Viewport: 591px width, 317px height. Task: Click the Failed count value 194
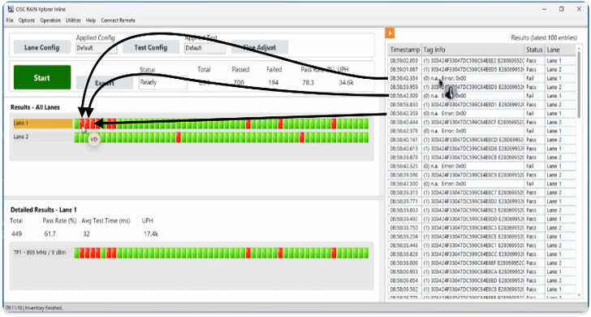click(274, 83)
